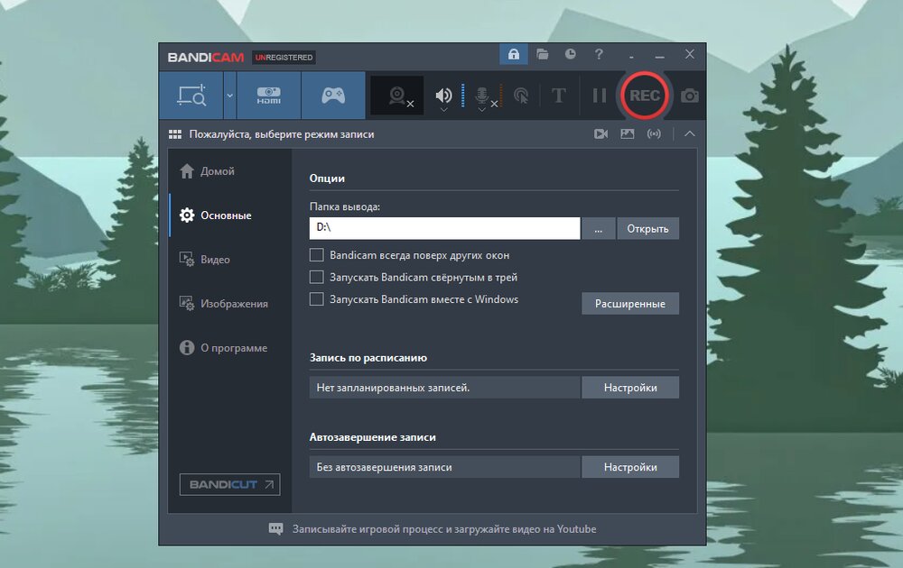Image resolution: width=903 pixels, height=568 pixels.
Task: Open the Основные tab
Action: click(x=229, y=215)
